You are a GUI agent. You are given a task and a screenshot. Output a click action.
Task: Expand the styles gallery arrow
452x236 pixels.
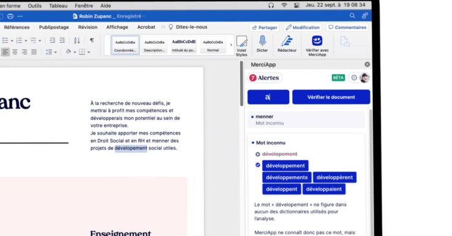[231, 45]
